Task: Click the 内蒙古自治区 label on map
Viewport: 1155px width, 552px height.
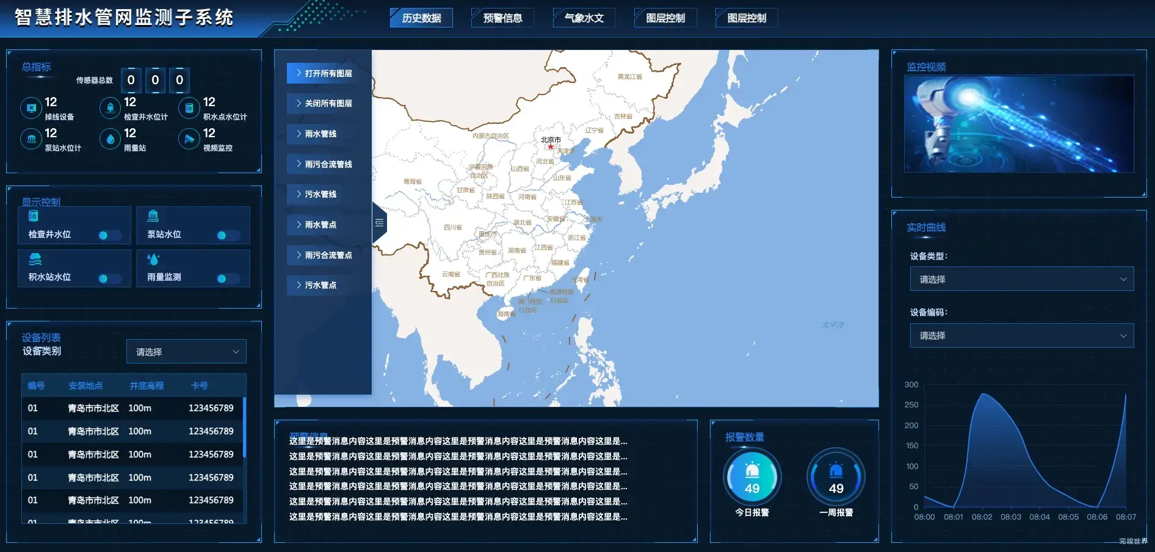Action: coord(490,136)
